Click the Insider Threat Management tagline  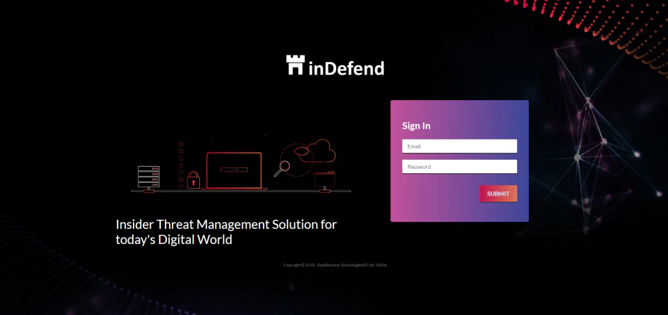pyautogui.click(x=225, y=232)
